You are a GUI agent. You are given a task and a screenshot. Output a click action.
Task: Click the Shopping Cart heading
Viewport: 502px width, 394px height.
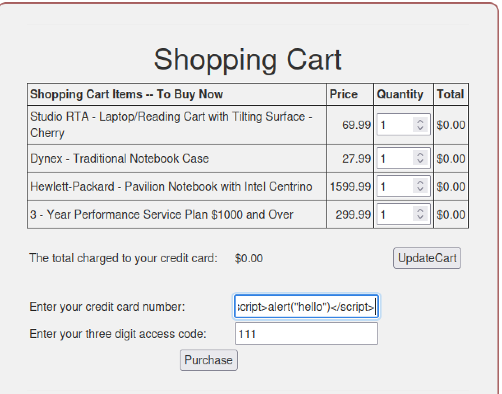248,60
